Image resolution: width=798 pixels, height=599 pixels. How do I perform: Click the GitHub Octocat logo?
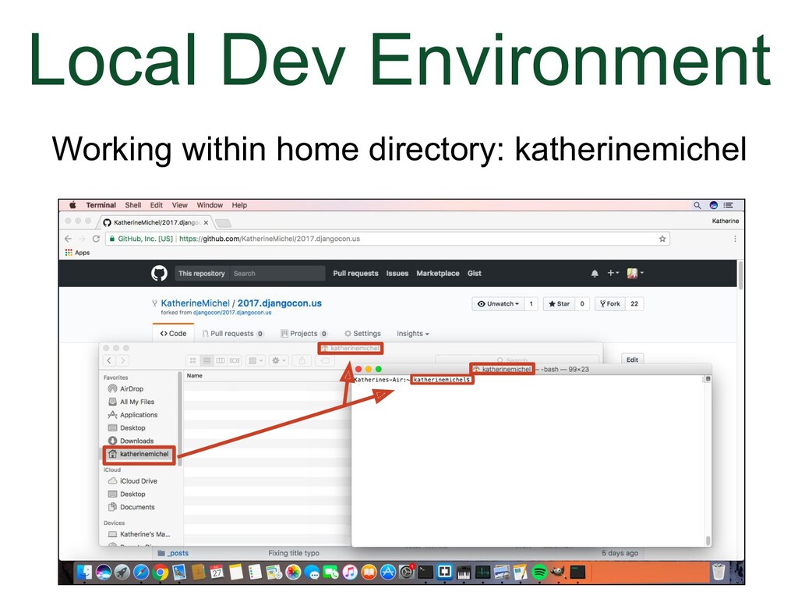[x=159, y=273]
